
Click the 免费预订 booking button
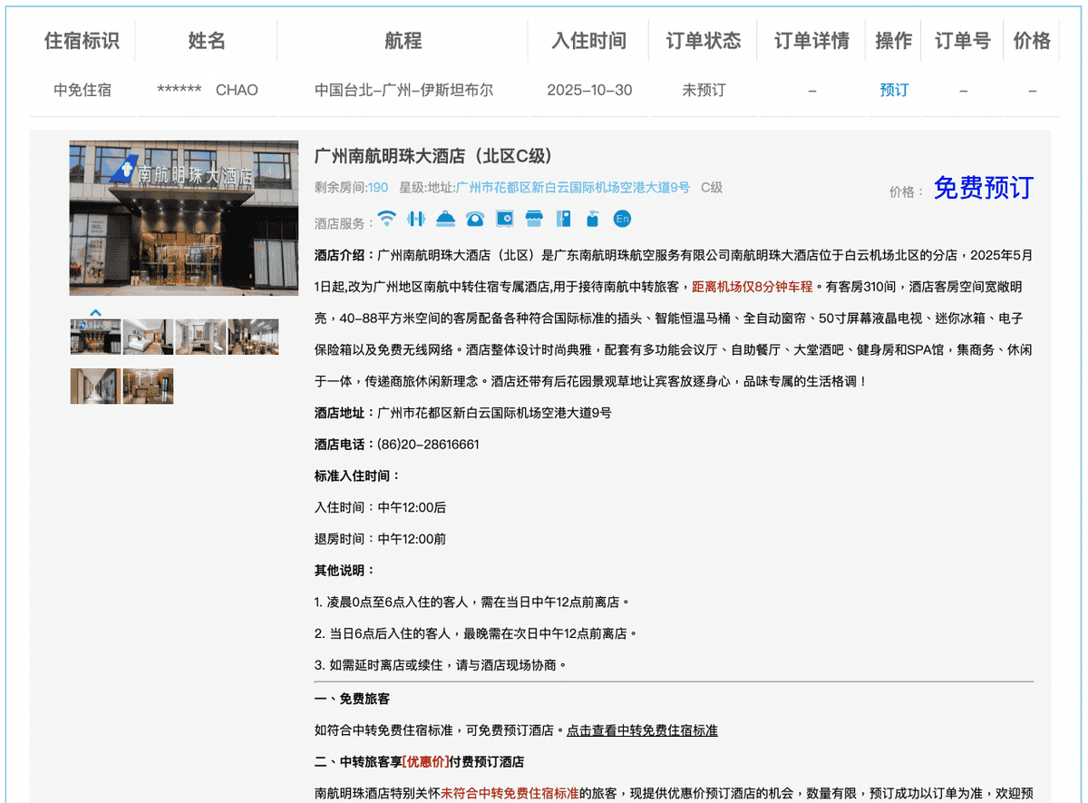pos(984,188)
